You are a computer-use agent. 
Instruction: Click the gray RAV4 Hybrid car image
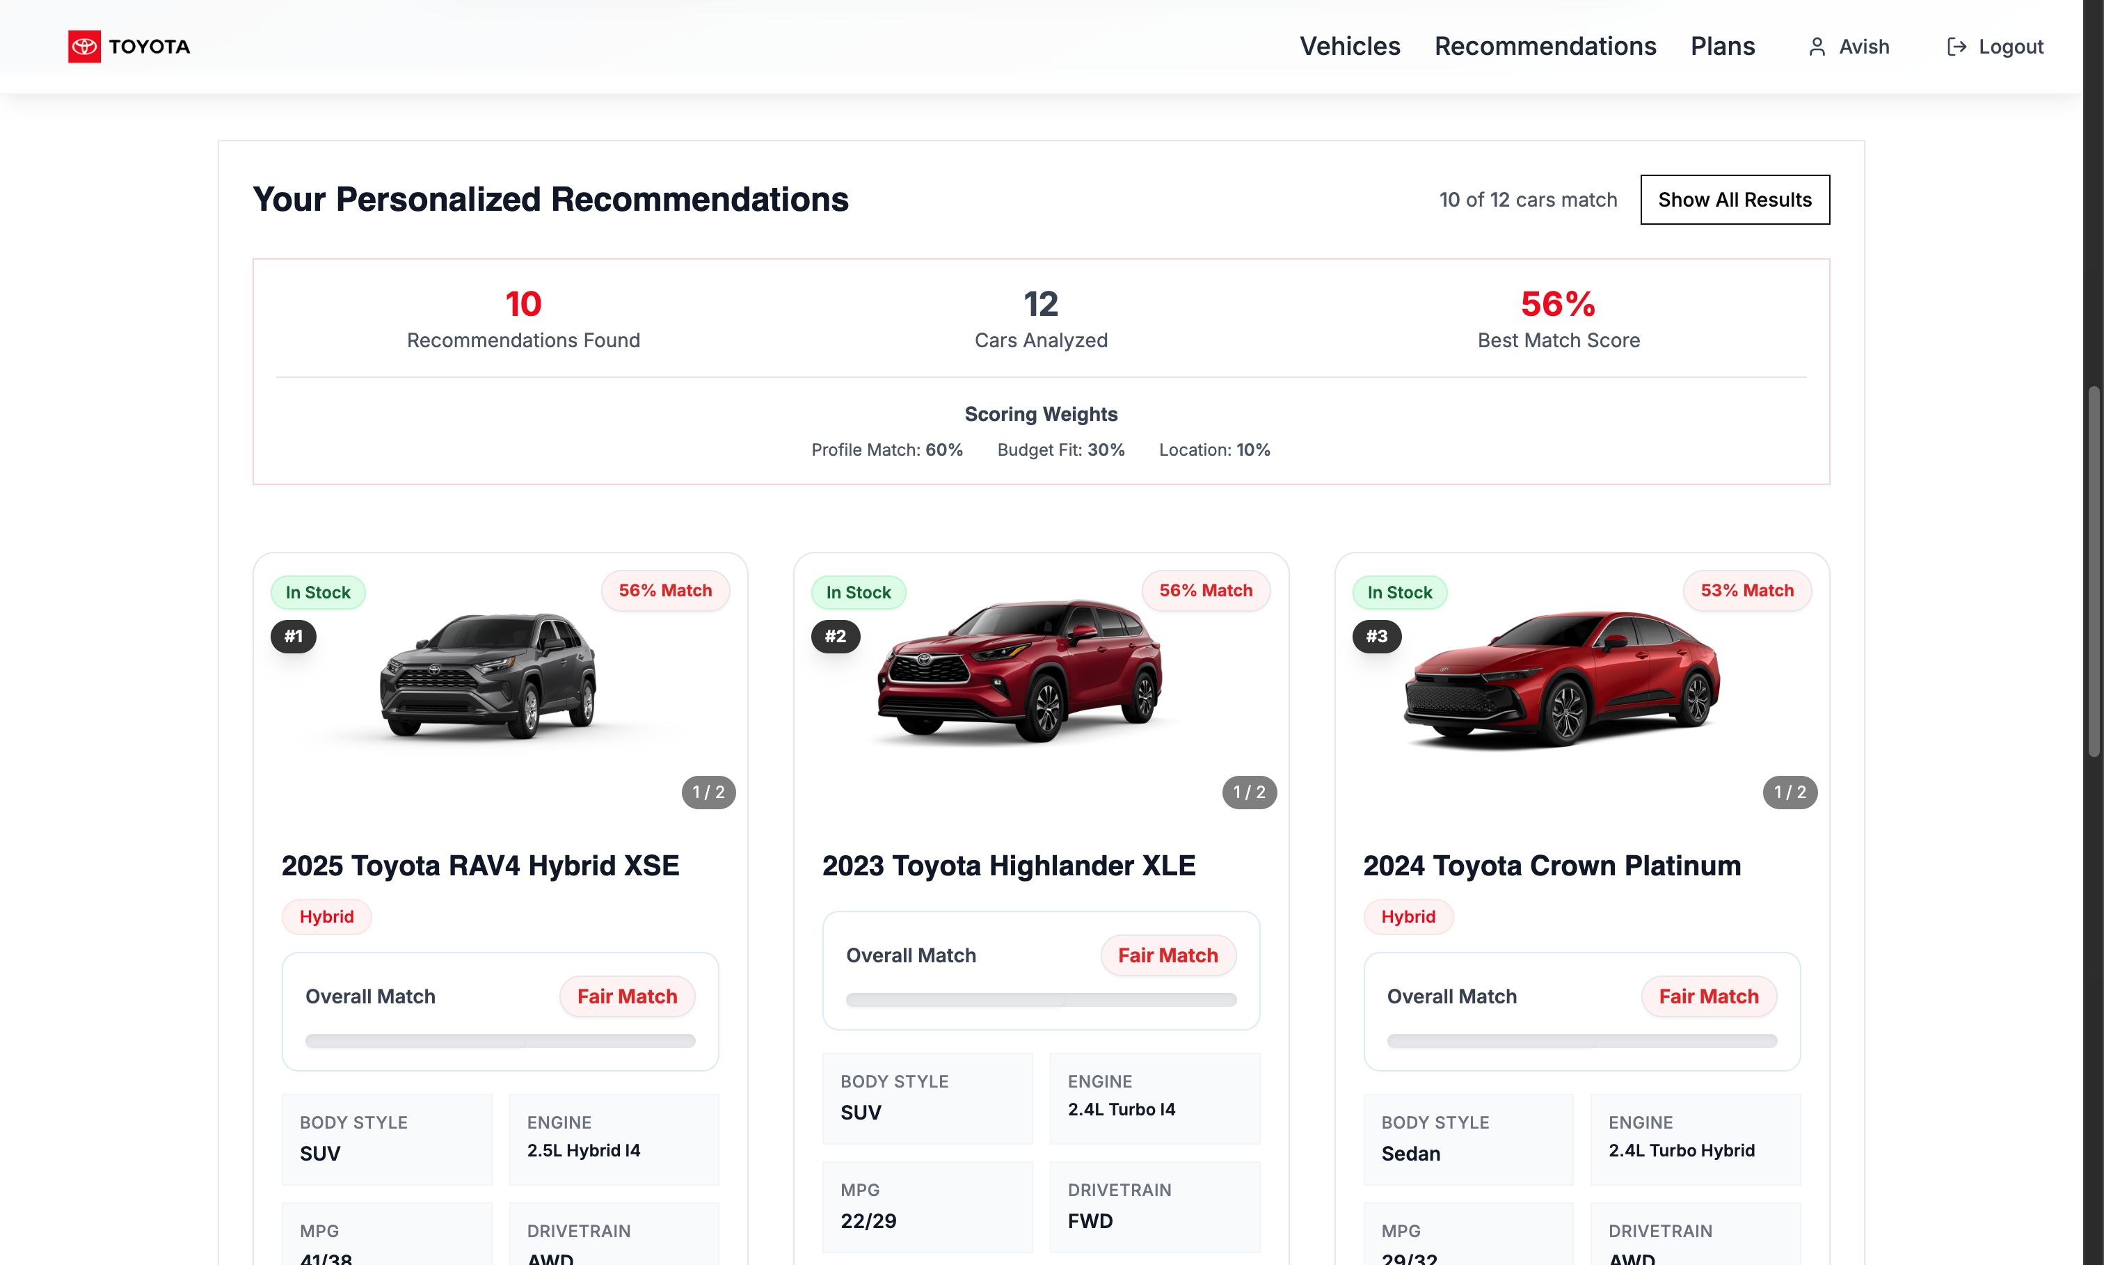488,676
